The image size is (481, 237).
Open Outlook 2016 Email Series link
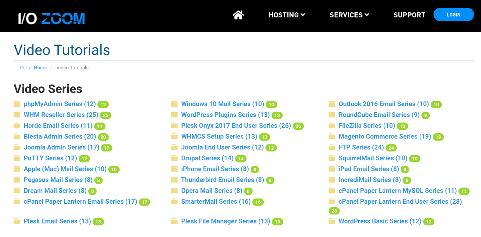pyautogui.click(x=384, y=104)
